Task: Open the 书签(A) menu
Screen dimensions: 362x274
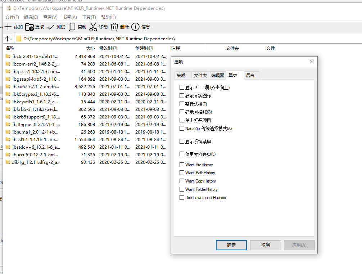Action: (x=69, y=17)
